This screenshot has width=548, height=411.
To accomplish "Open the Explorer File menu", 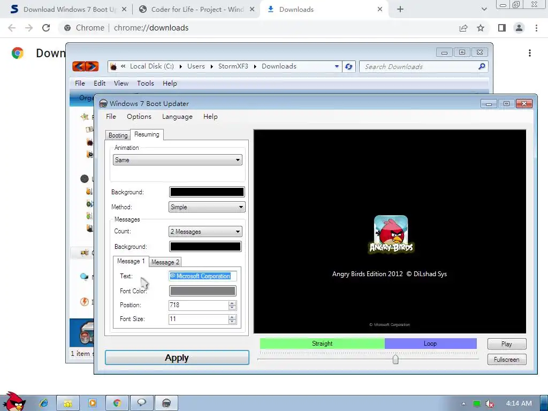I will (x=80, y=83).
